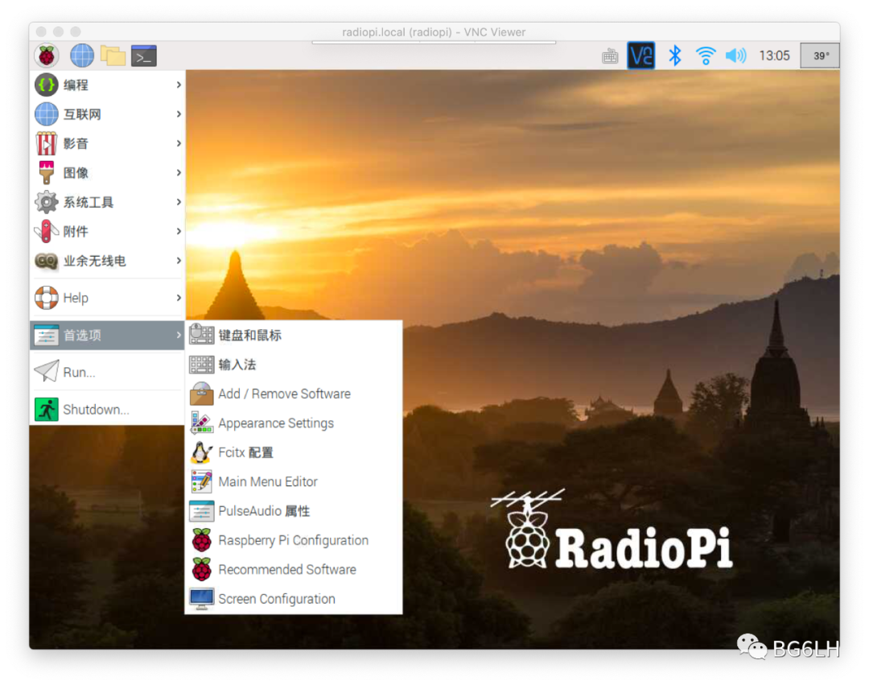Click the Shutdown running man icon
This screenshot has width=869, height=685.
47,410
